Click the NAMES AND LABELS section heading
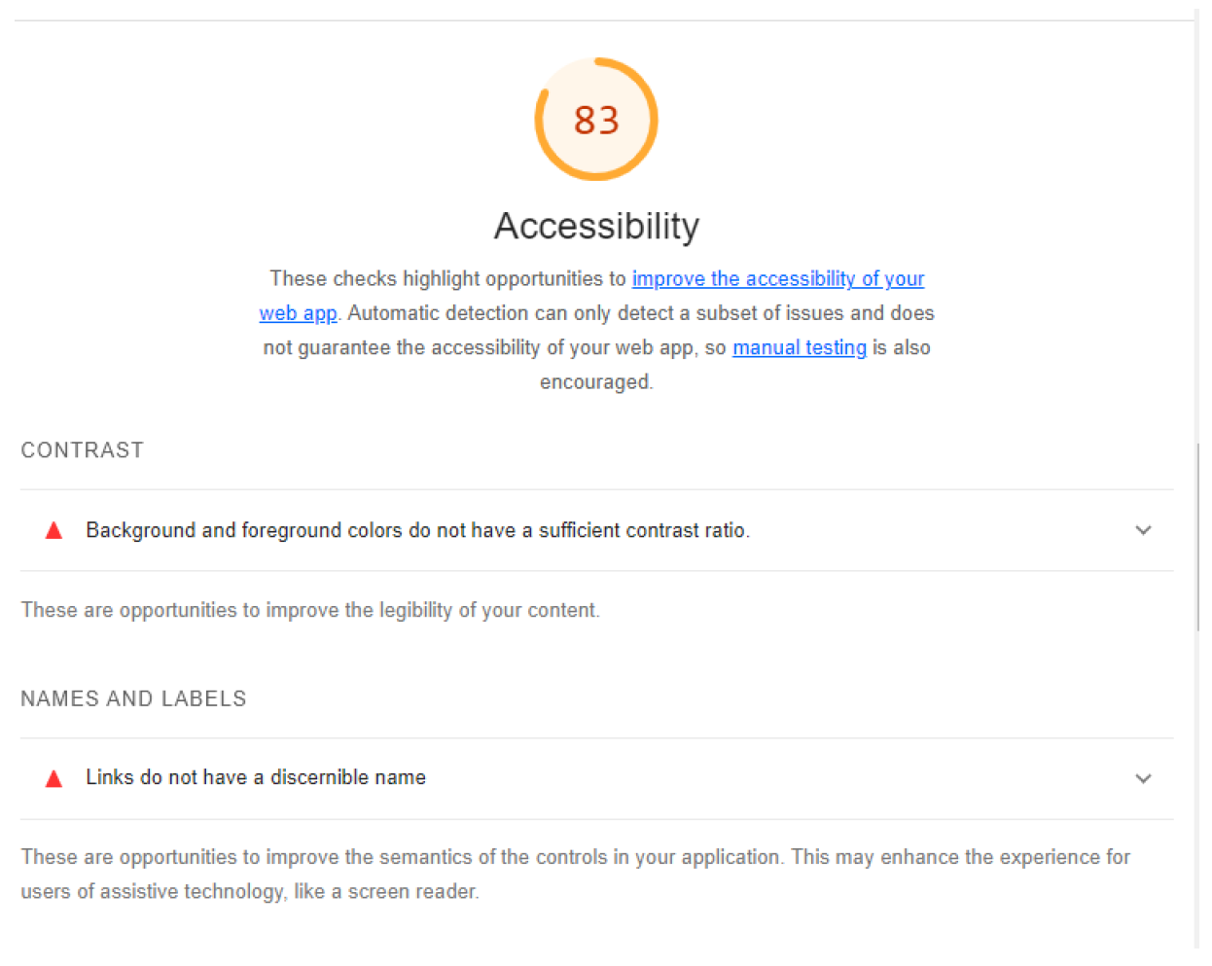Image resolution: width=1212 pixels, height=966 pixels. (133, 698)
